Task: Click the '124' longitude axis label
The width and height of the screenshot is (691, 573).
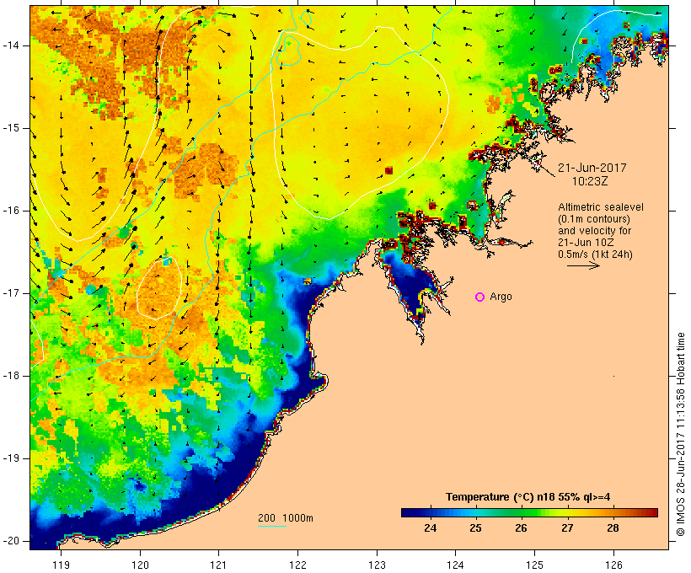Action: pyautogui.click(x=455, y=565)
